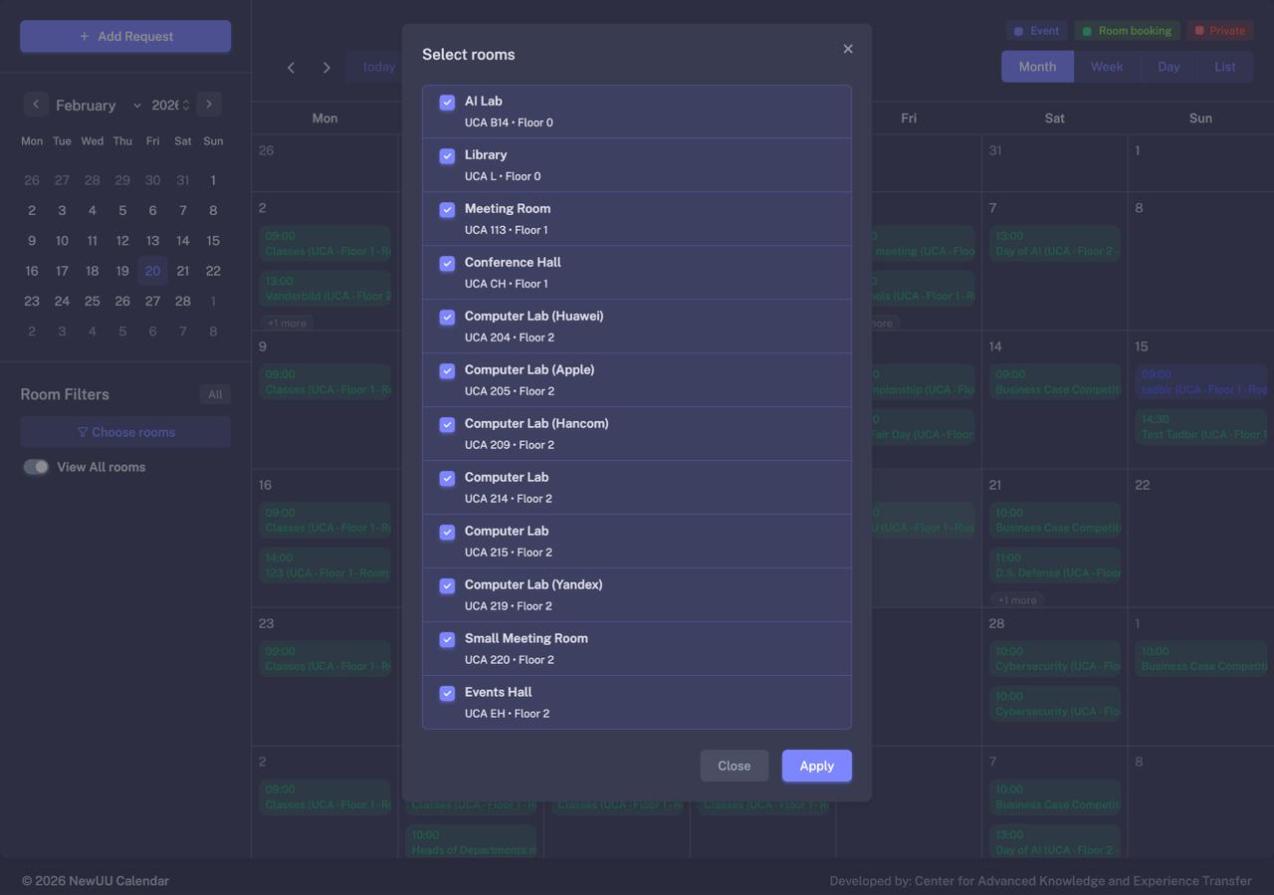
Task: Uncheck the AI Lab room checkbox
Action: (x=447, y=103)
